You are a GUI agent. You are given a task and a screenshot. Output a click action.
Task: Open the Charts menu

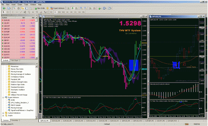pos(20,5)
